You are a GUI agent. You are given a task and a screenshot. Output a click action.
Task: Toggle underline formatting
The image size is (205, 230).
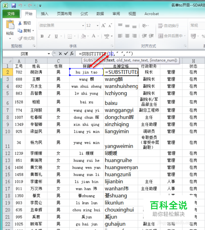[x=56, y=36]
